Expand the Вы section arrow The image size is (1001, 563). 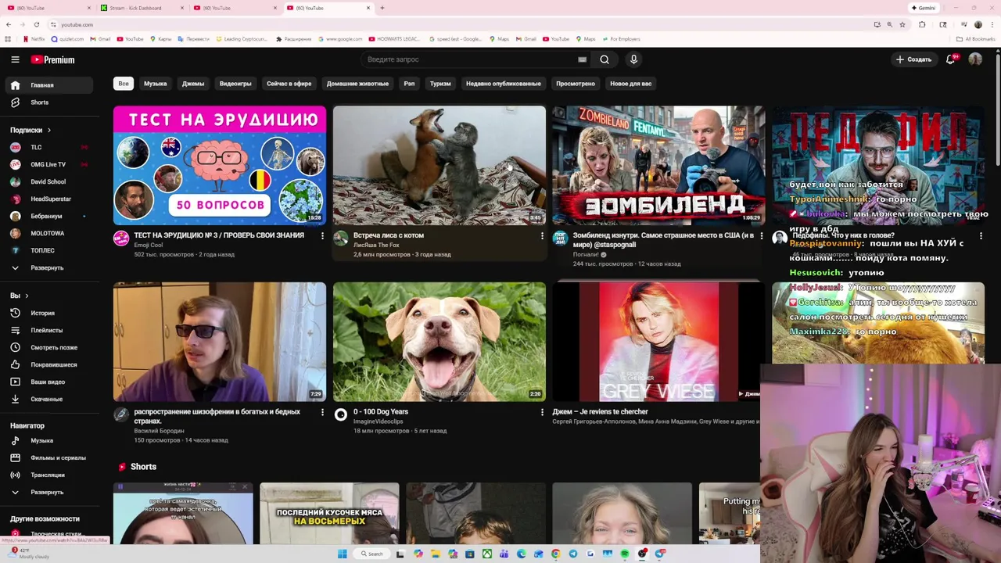click(27, 296)
